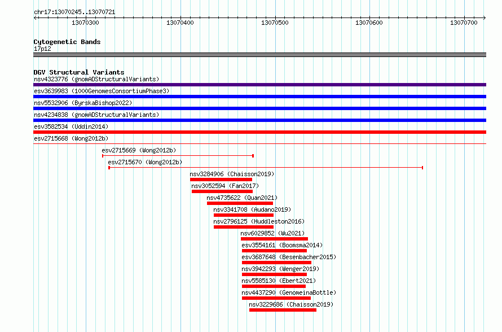Click the red bar under nsv2796125

[244, 227]
